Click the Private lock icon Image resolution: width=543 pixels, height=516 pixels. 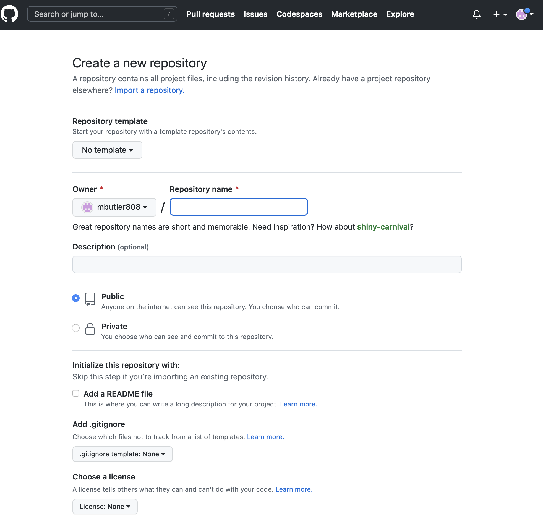coord(90,329)
